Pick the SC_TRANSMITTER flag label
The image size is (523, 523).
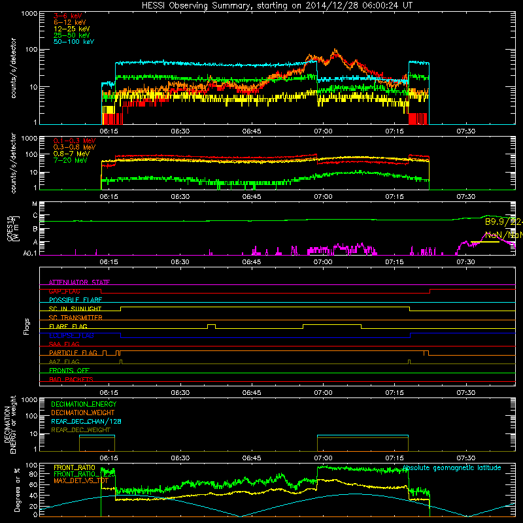(x=75, y=318)
